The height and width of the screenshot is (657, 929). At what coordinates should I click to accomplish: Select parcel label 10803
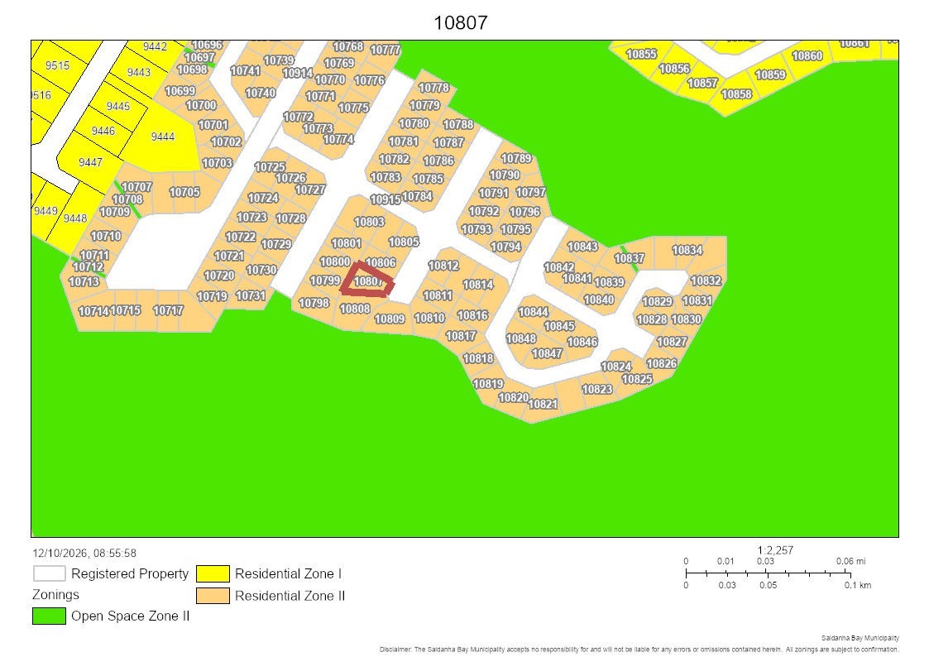pyautogui.click(x=369, y=222)
